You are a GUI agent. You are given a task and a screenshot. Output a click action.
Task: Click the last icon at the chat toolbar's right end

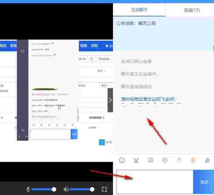point(207,160)
